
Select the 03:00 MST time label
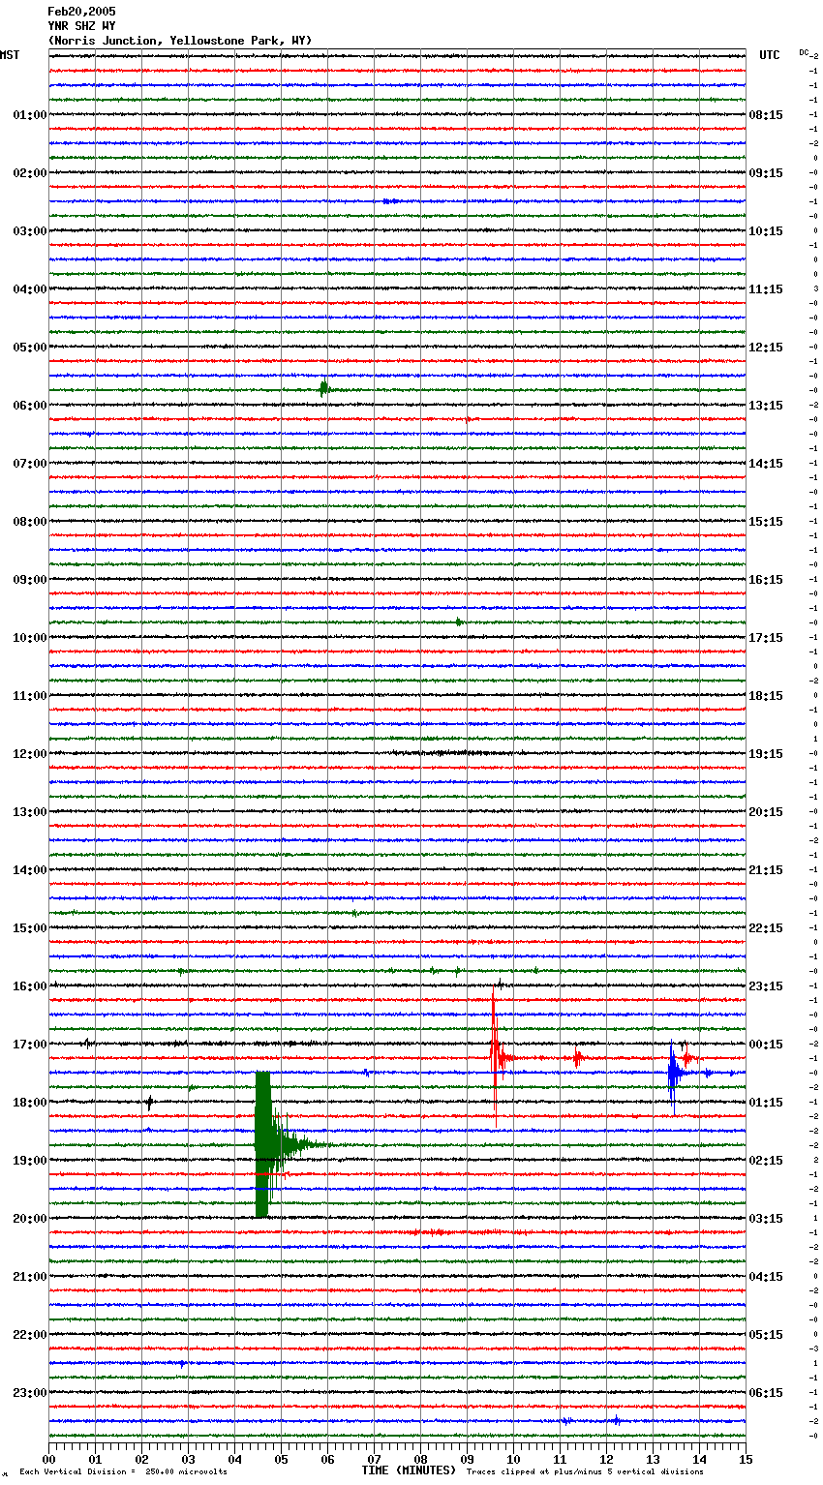30,231
